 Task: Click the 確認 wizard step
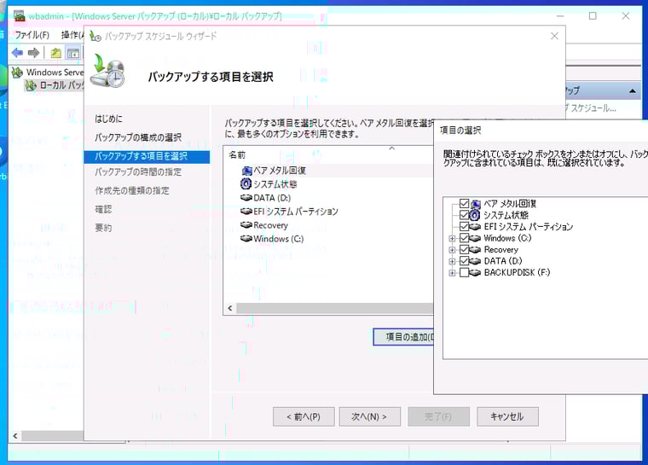[103, 209]
